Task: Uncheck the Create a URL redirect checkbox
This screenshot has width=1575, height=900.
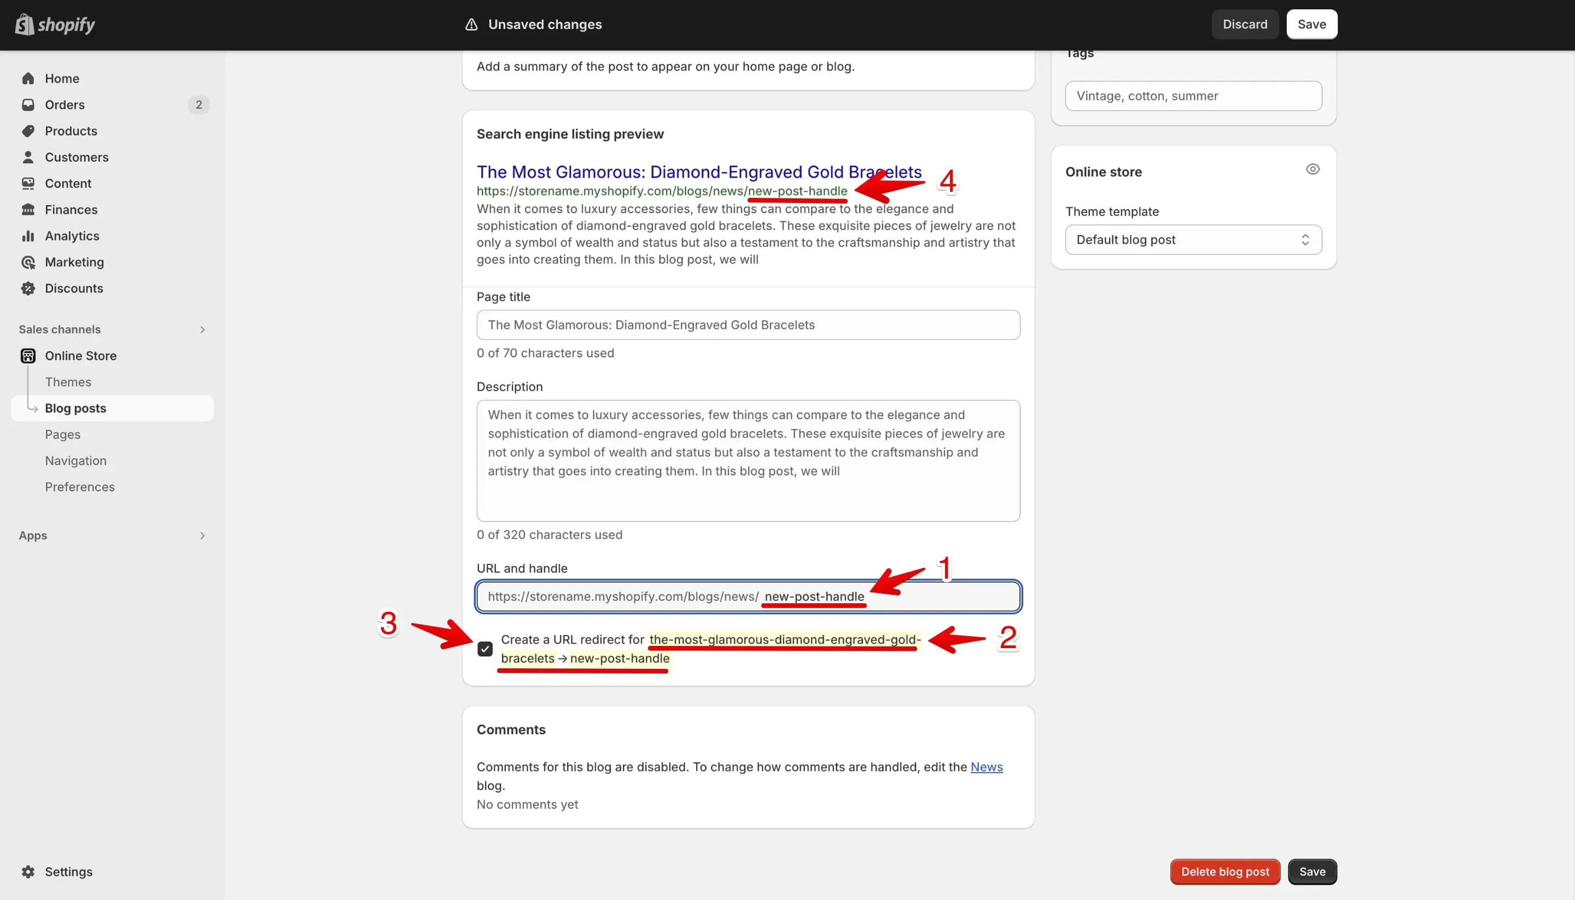Action: tap(485, 649)
